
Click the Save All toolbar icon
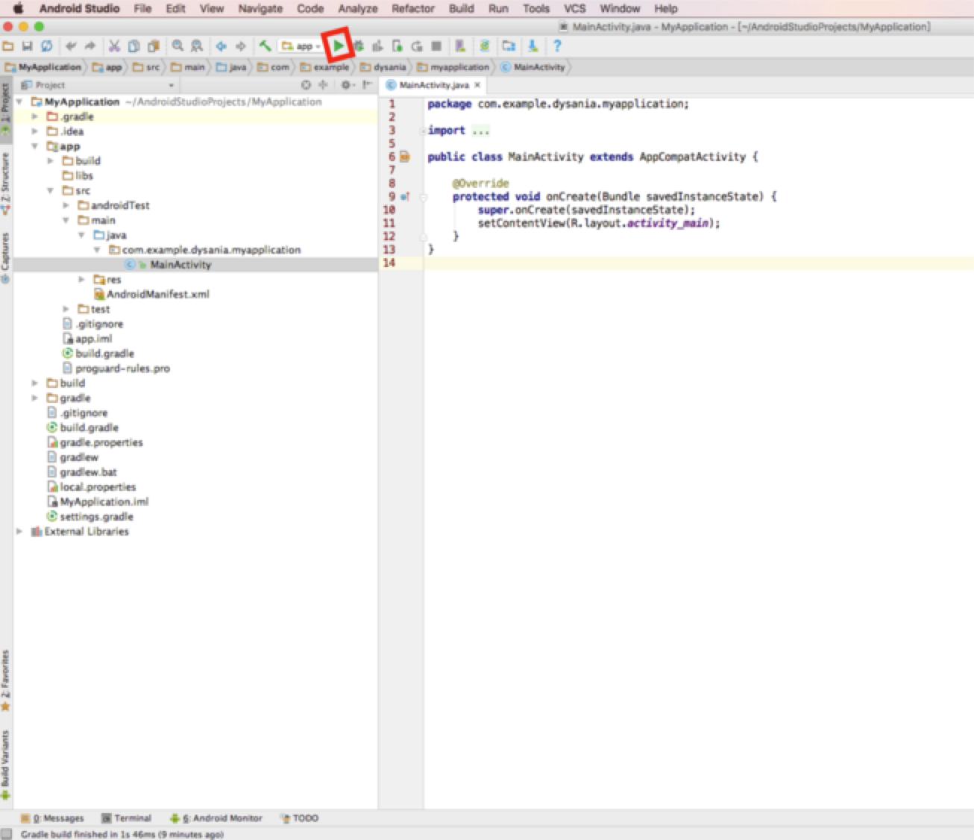pos(27,46)
